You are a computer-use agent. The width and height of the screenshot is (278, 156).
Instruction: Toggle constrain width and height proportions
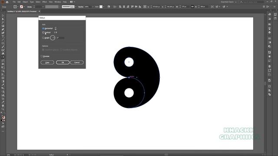coord(192,7)
